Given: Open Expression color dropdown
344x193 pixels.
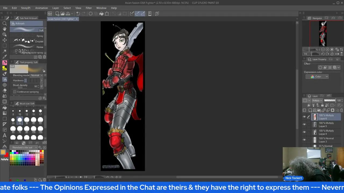Looking at the screenshot, I should [x=317, y=77].
